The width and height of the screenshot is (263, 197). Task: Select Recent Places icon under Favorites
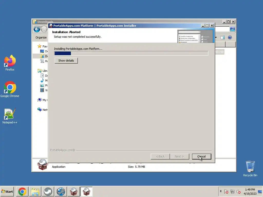click(42, 61)
